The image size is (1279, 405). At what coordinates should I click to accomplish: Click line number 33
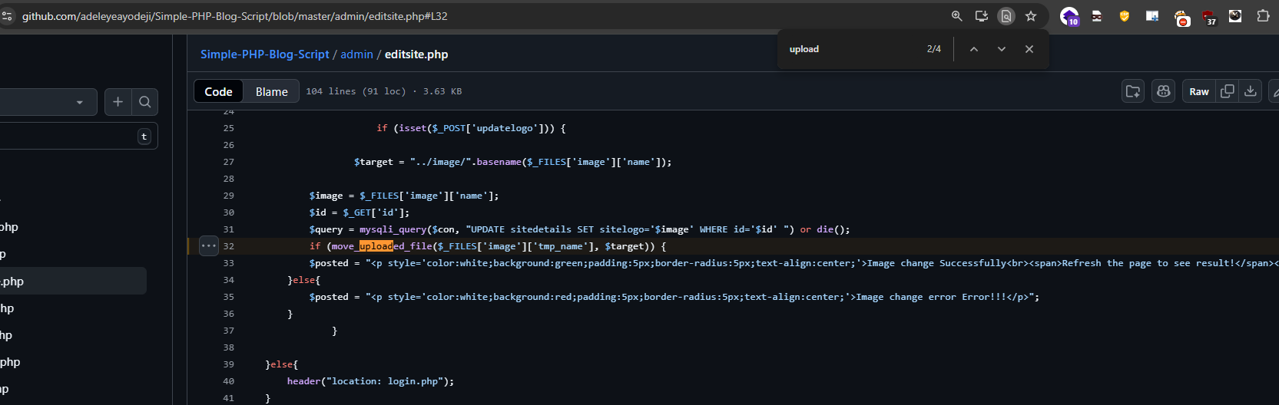click(x=228, y=263)
